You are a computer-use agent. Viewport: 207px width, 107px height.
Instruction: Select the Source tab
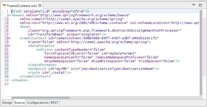coord(19,102)
